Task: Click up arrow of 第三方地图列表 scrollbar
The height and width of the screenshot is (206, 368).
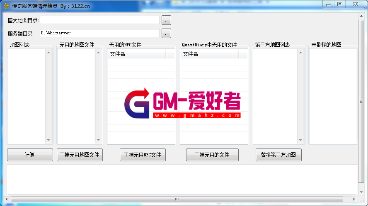Action: 300,53
